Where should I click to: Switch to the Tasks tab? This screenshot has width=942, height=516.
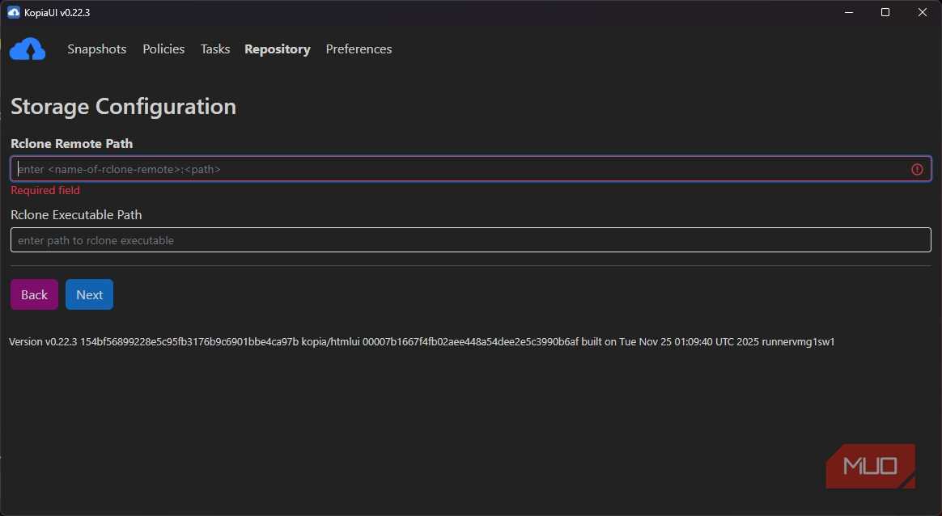click(x=215, y=49)
